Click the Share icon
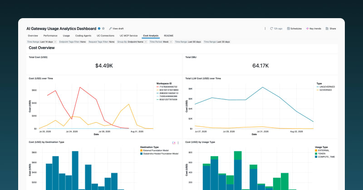Image resolution: width=363 pixels, height=190 pixels. click(x=327, y=29)
